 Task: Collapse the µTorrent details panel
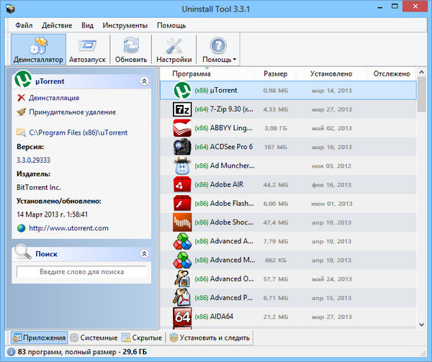pos(144,81)
